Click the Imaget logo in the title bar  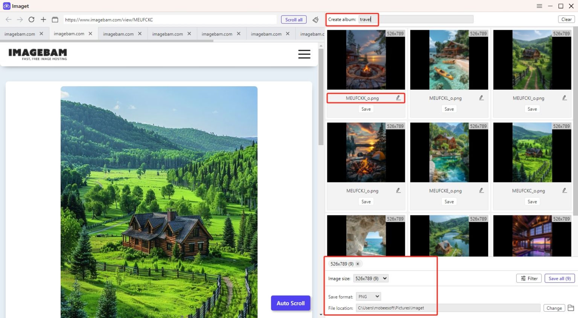tap(6, 6)
